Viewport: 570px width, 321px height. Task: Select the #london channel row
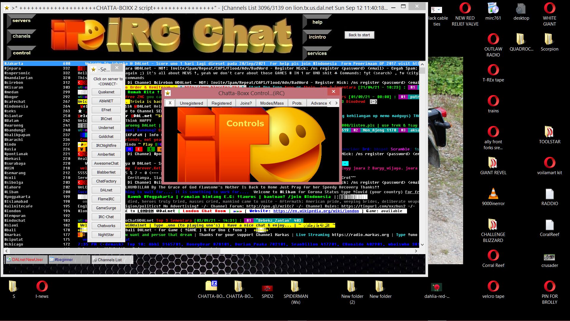pos(211,211)
